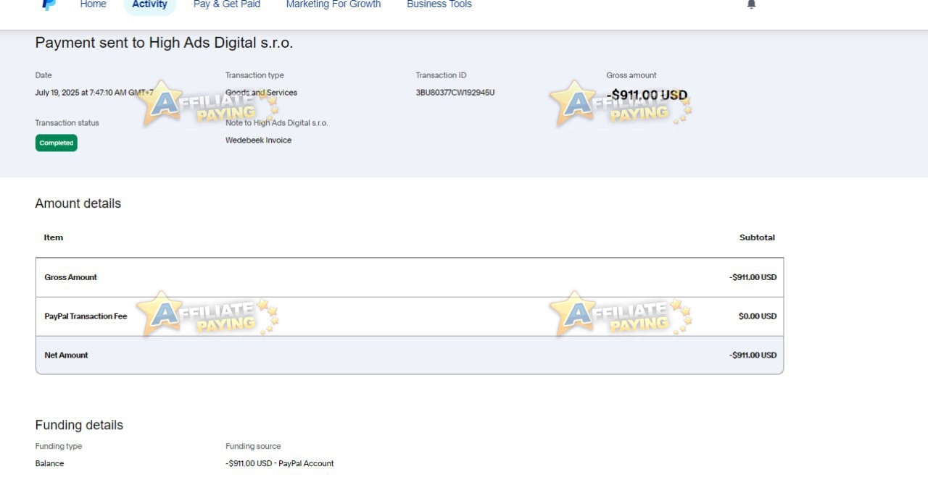
Task: Click the Amount details heading
Action: coord(78,203)
